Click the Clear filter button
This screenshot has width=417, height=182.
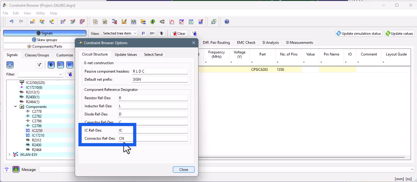click(179, 33)
